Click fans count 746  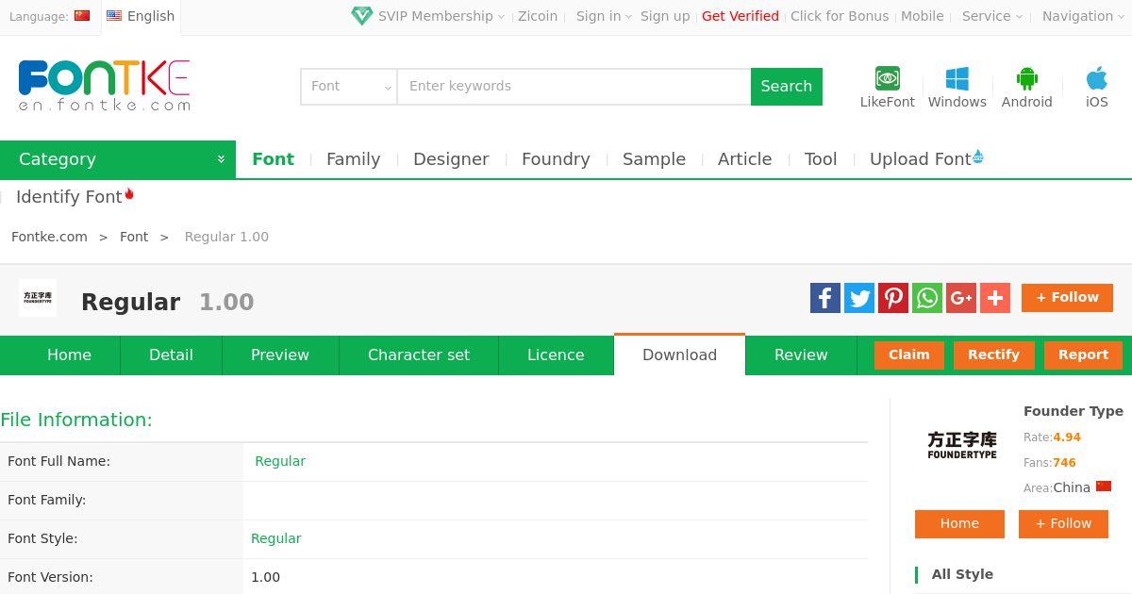[x=1064, y=463]
